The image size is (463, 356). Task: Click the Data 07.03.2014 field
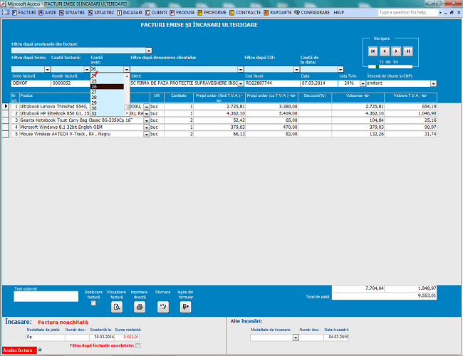pos(319,83)
